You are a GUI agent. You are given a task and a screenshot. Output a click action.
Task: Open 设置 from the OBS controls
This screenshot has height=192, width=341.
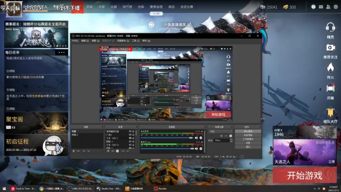pos(248,143)
